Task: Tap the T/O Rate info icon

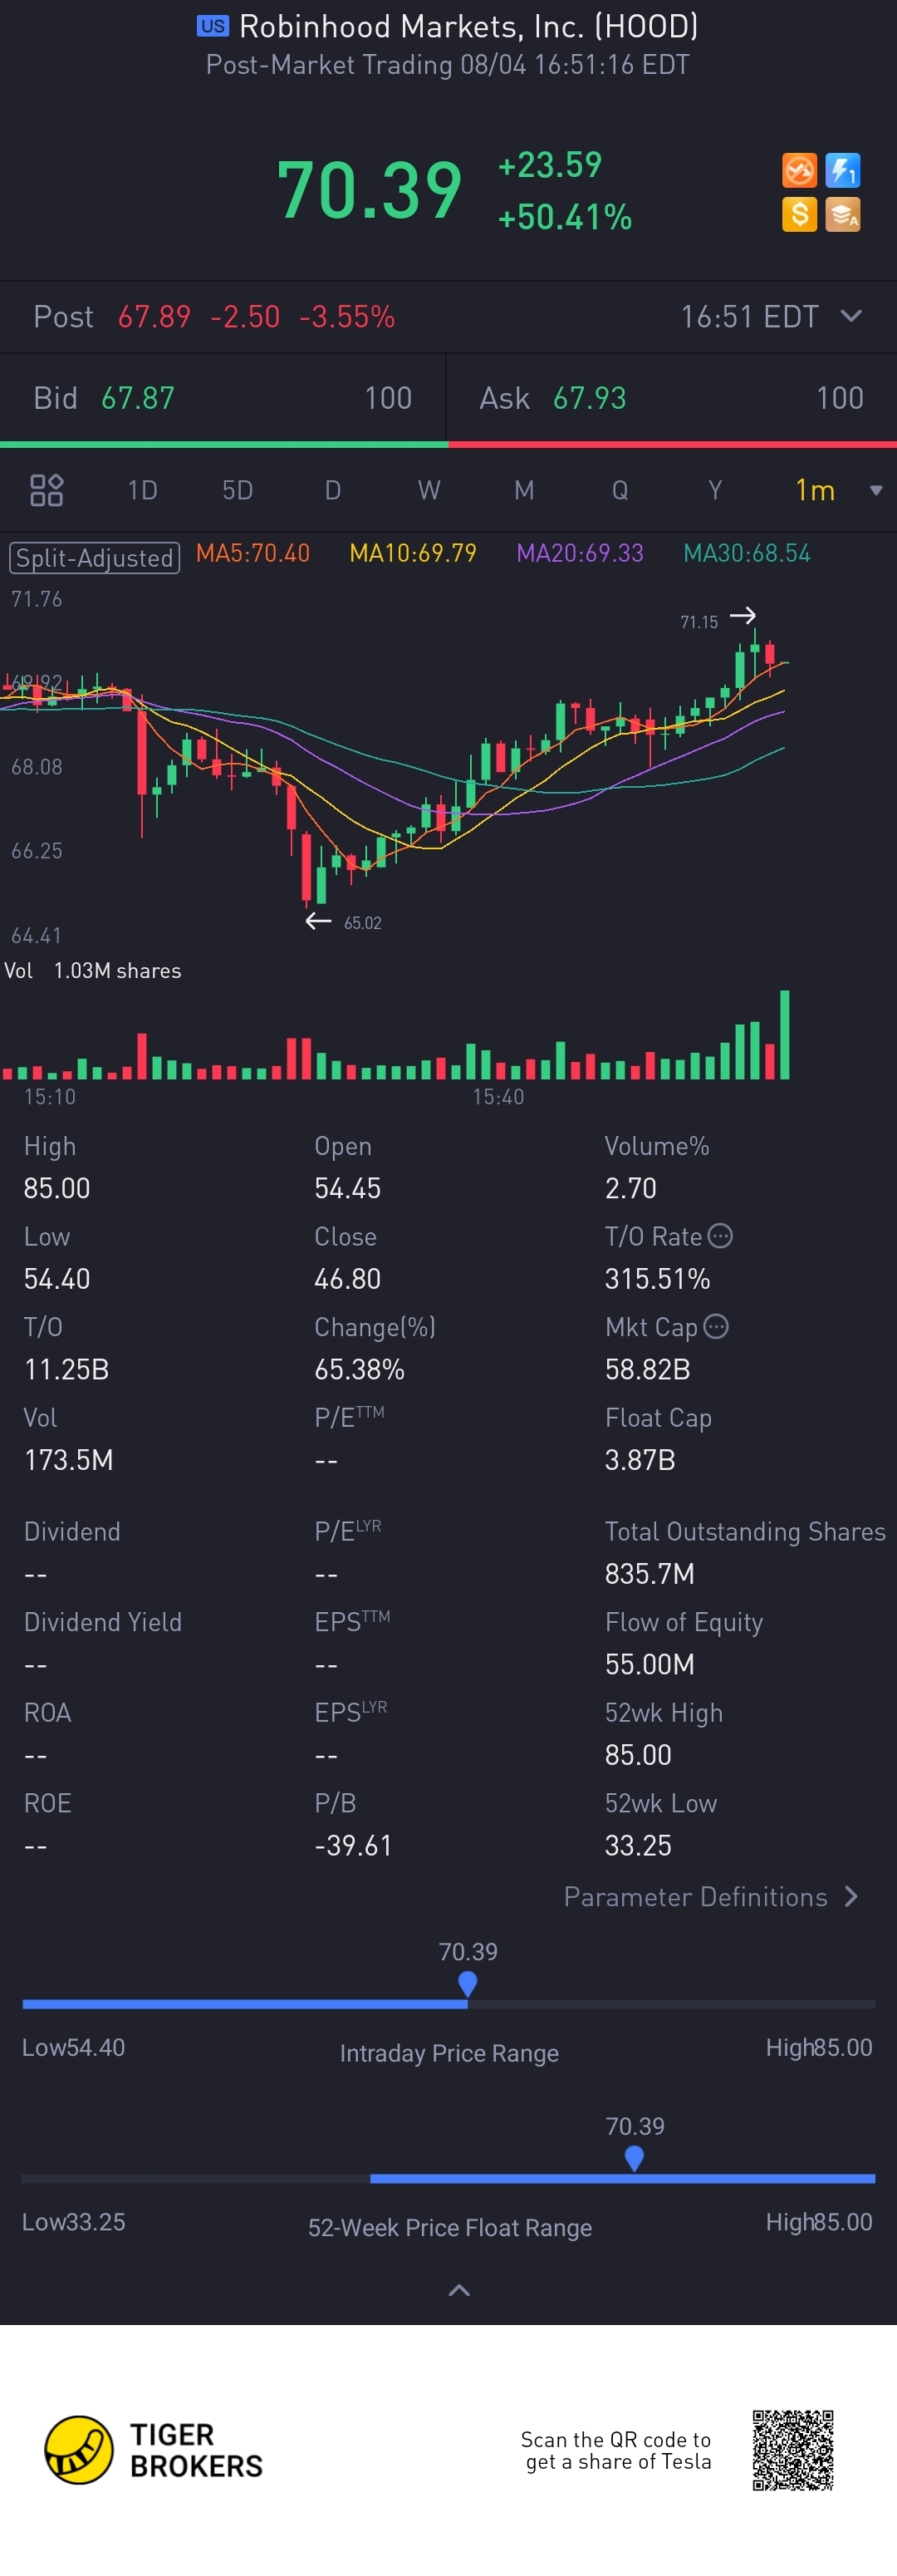Action: click(720, 1236)
